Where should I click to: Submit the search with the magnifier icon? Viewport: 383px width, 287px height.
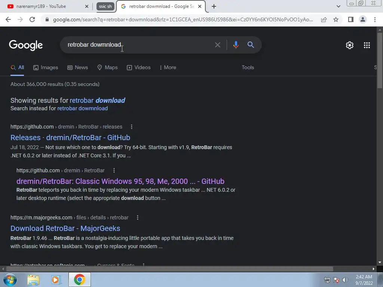click(251, 45)
